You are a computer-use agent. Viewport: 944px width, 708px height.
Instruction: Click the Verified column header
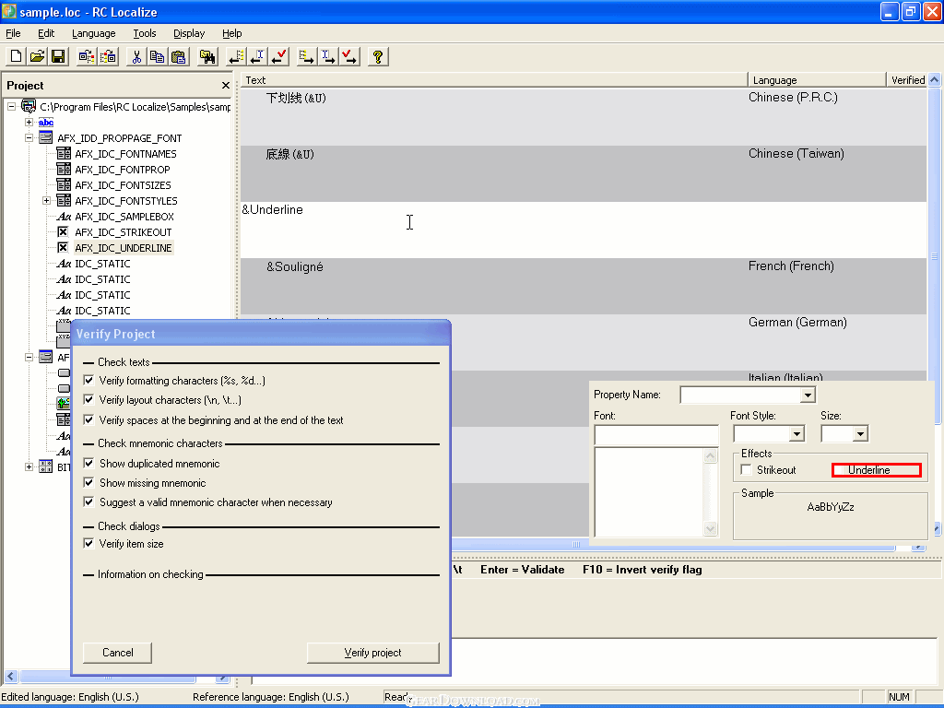tap(907, 80)
